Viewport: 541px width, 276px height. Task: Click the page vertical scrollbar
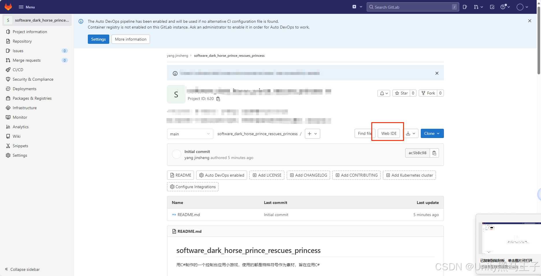click(539, 40)
